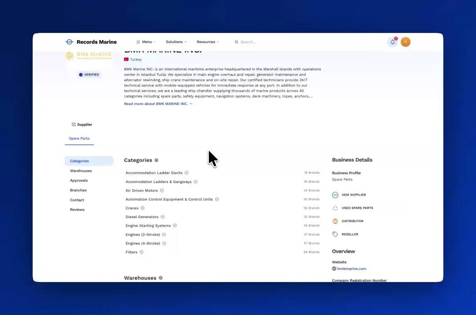Click the circle icon beside Engines (4-Stroke)

pyautogui.click(x=164, y=243)
